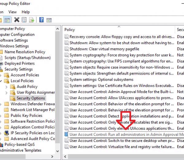Screen dimensions: 184x160
Task: Select Shutdown: Allow system to be shut down policy
Action: (x=122, y=43)
